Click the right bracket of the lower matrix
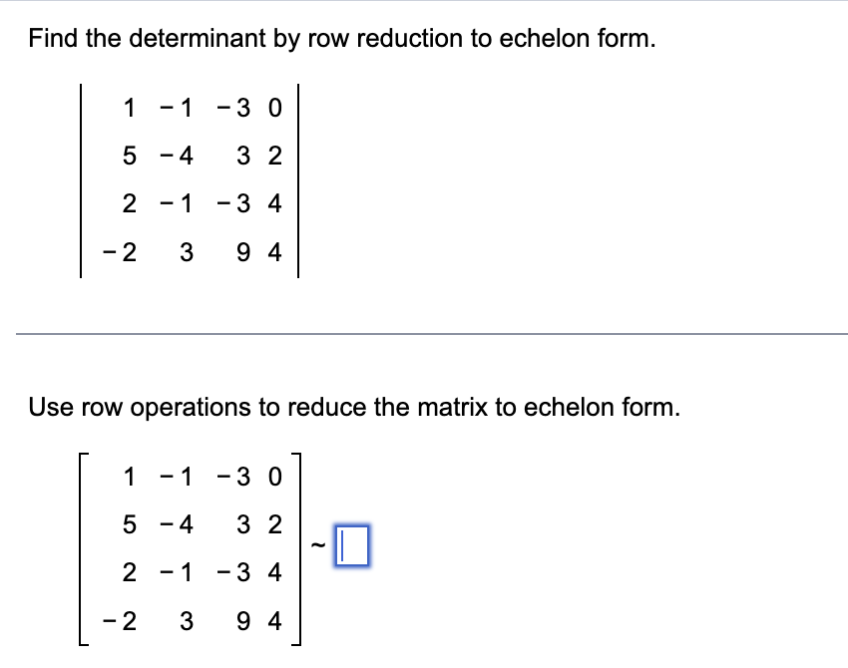 298,546
